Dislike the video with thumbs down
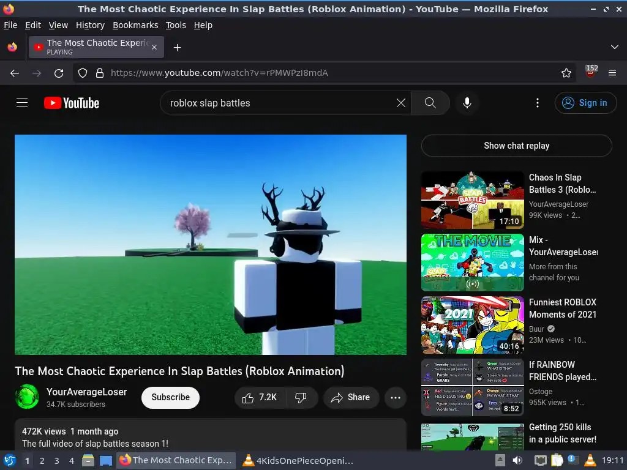The height and width of the screenshot is (470, 627). click(301, 397)
